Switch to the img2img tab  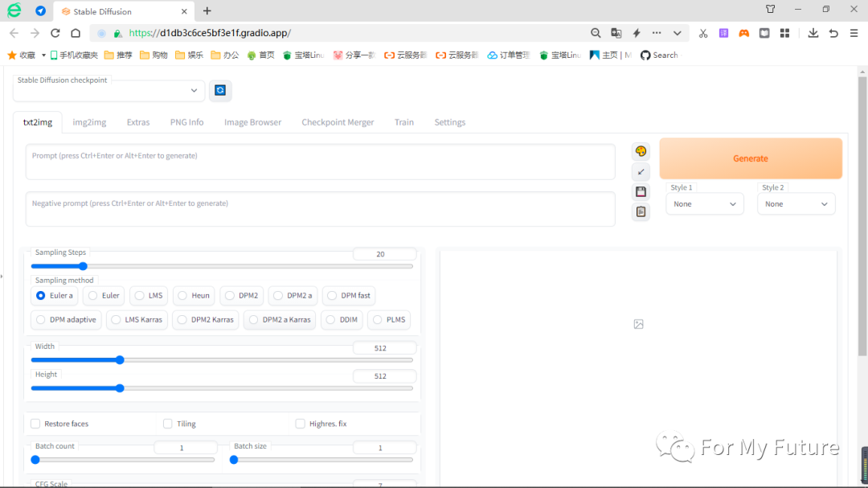[89, 122]
